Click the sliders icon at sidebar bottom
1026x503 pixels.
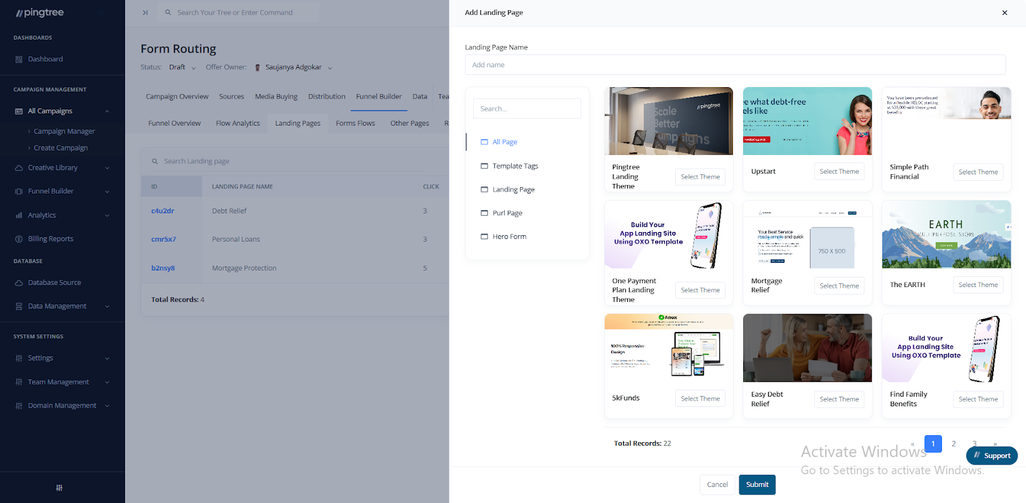[x=59, y=488]
